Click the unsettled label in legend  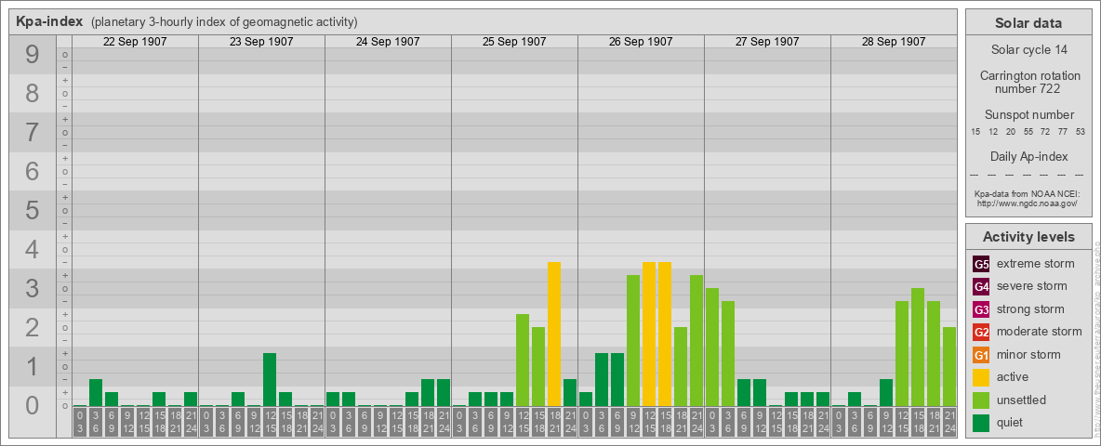[x=1022, y=400]
